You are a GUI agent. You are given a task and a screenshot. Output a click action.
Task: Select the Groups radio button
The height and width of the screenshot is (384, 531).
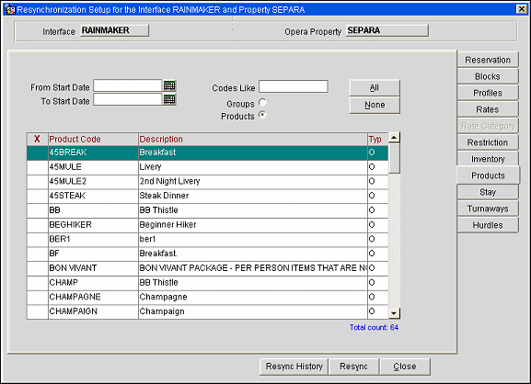coord(262,102)
